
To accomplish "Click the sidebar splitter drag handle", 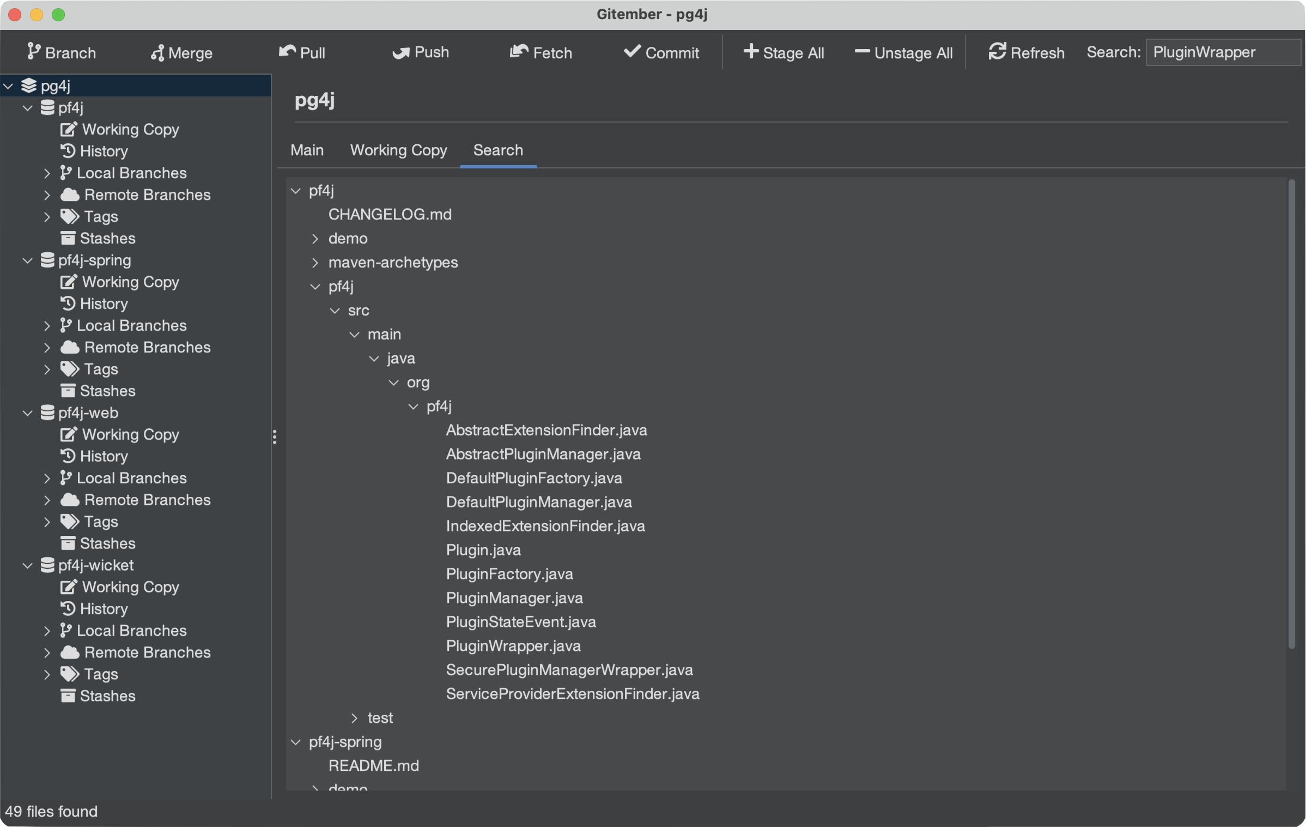I will (274, 436).
